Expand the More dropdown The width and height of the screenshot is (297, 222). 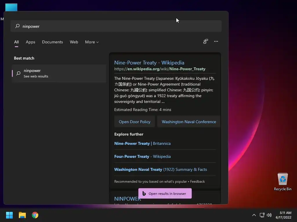click(92, 42)
